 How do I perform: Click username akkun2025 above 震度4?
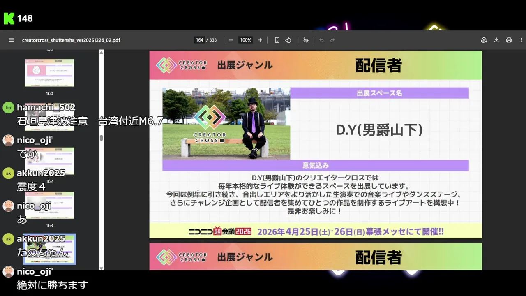tap(41, 173)
